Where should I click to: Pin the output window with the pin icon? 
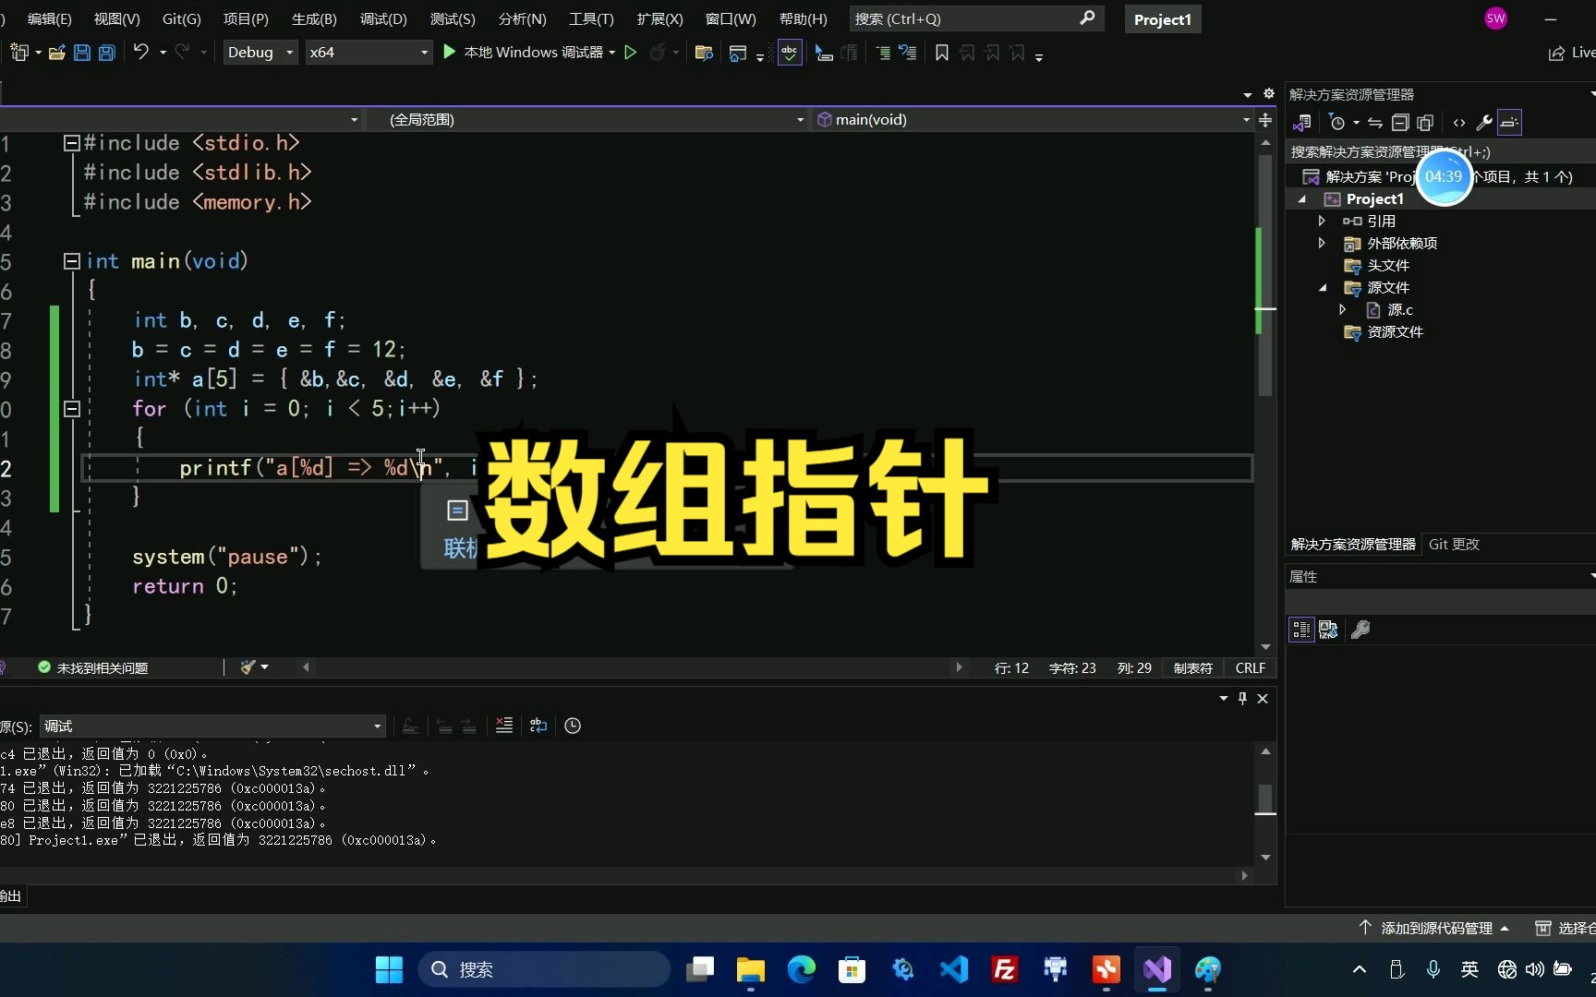[1241, 699]
